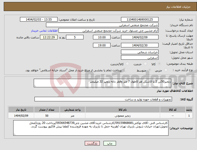
Task: Click the گروه کالا field تجهیزات و قطعات
Action: click(103, 99)
